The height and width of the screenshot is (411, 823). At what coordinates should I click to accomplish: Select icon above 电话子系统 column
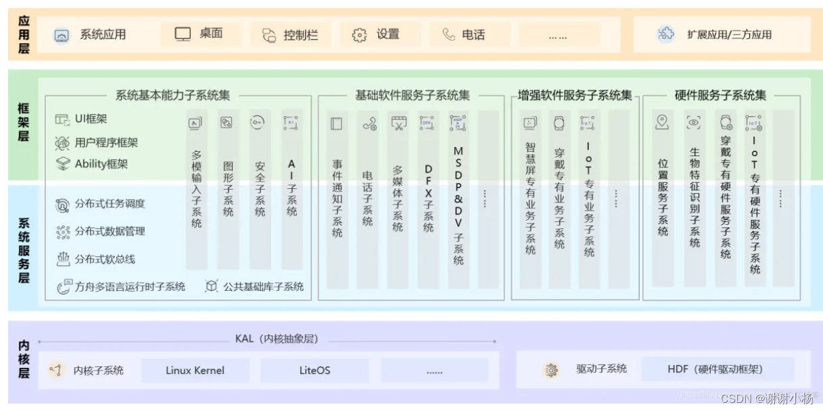[x=369, y=124]
